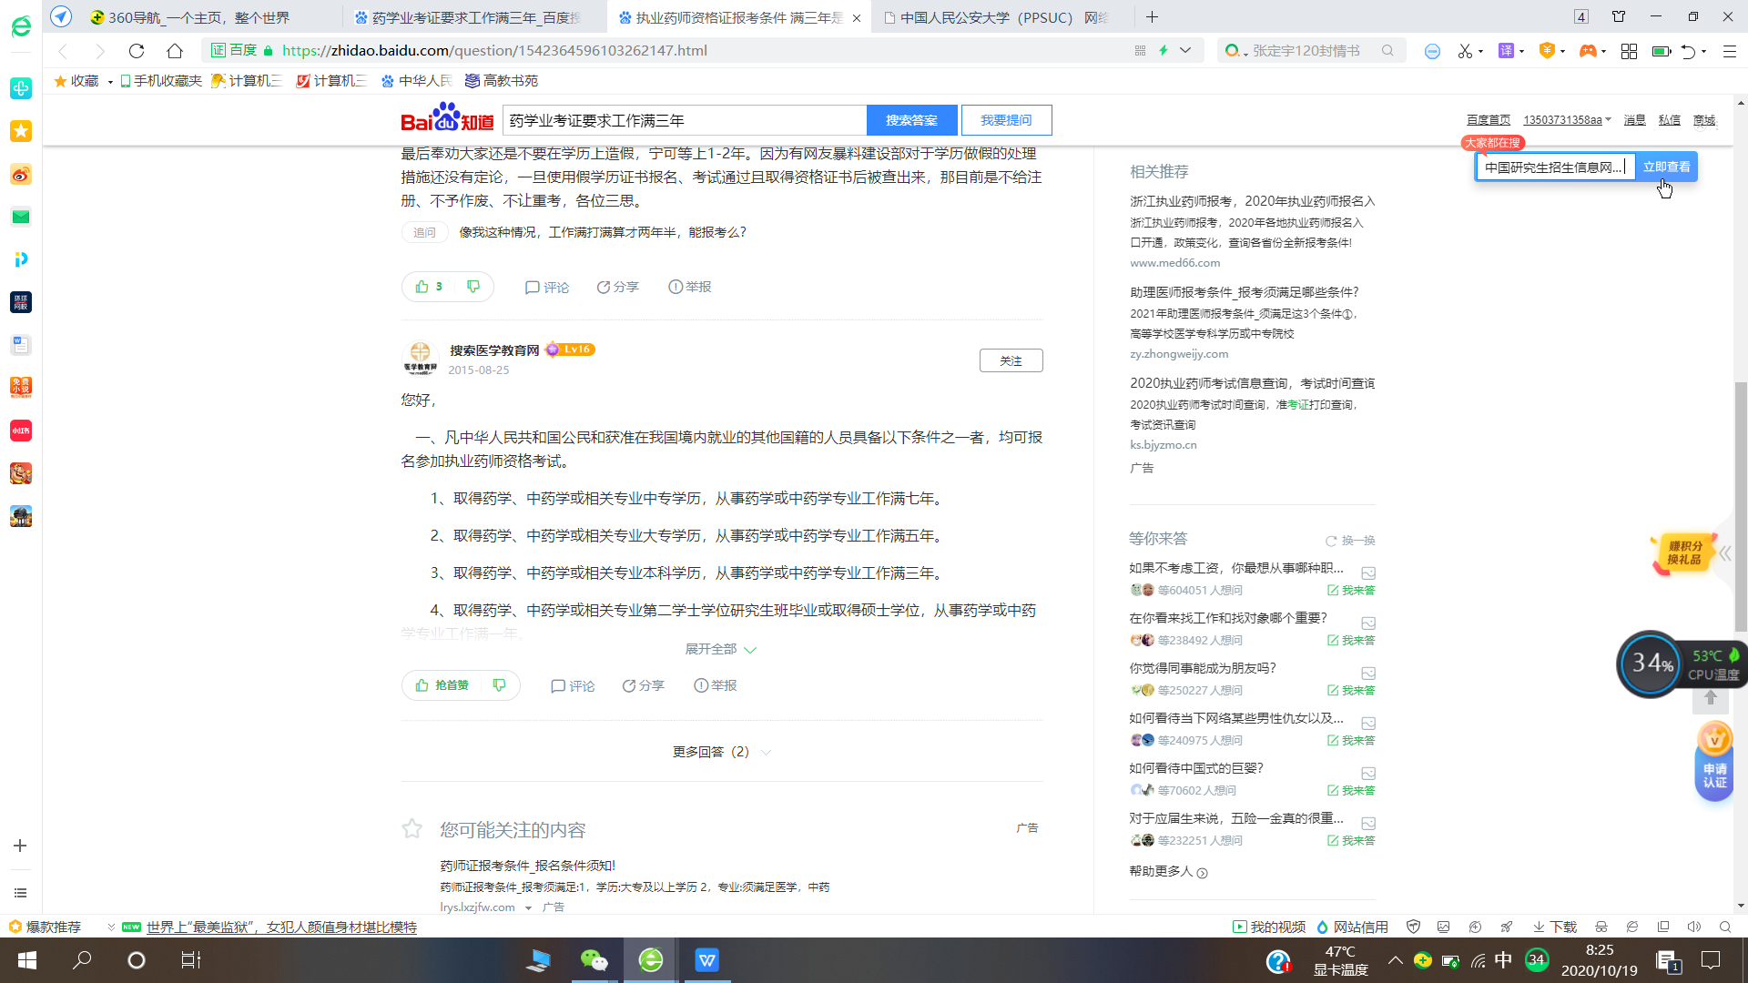
Task: Open WeChat from the taskbar
Action: coord(594,960)
